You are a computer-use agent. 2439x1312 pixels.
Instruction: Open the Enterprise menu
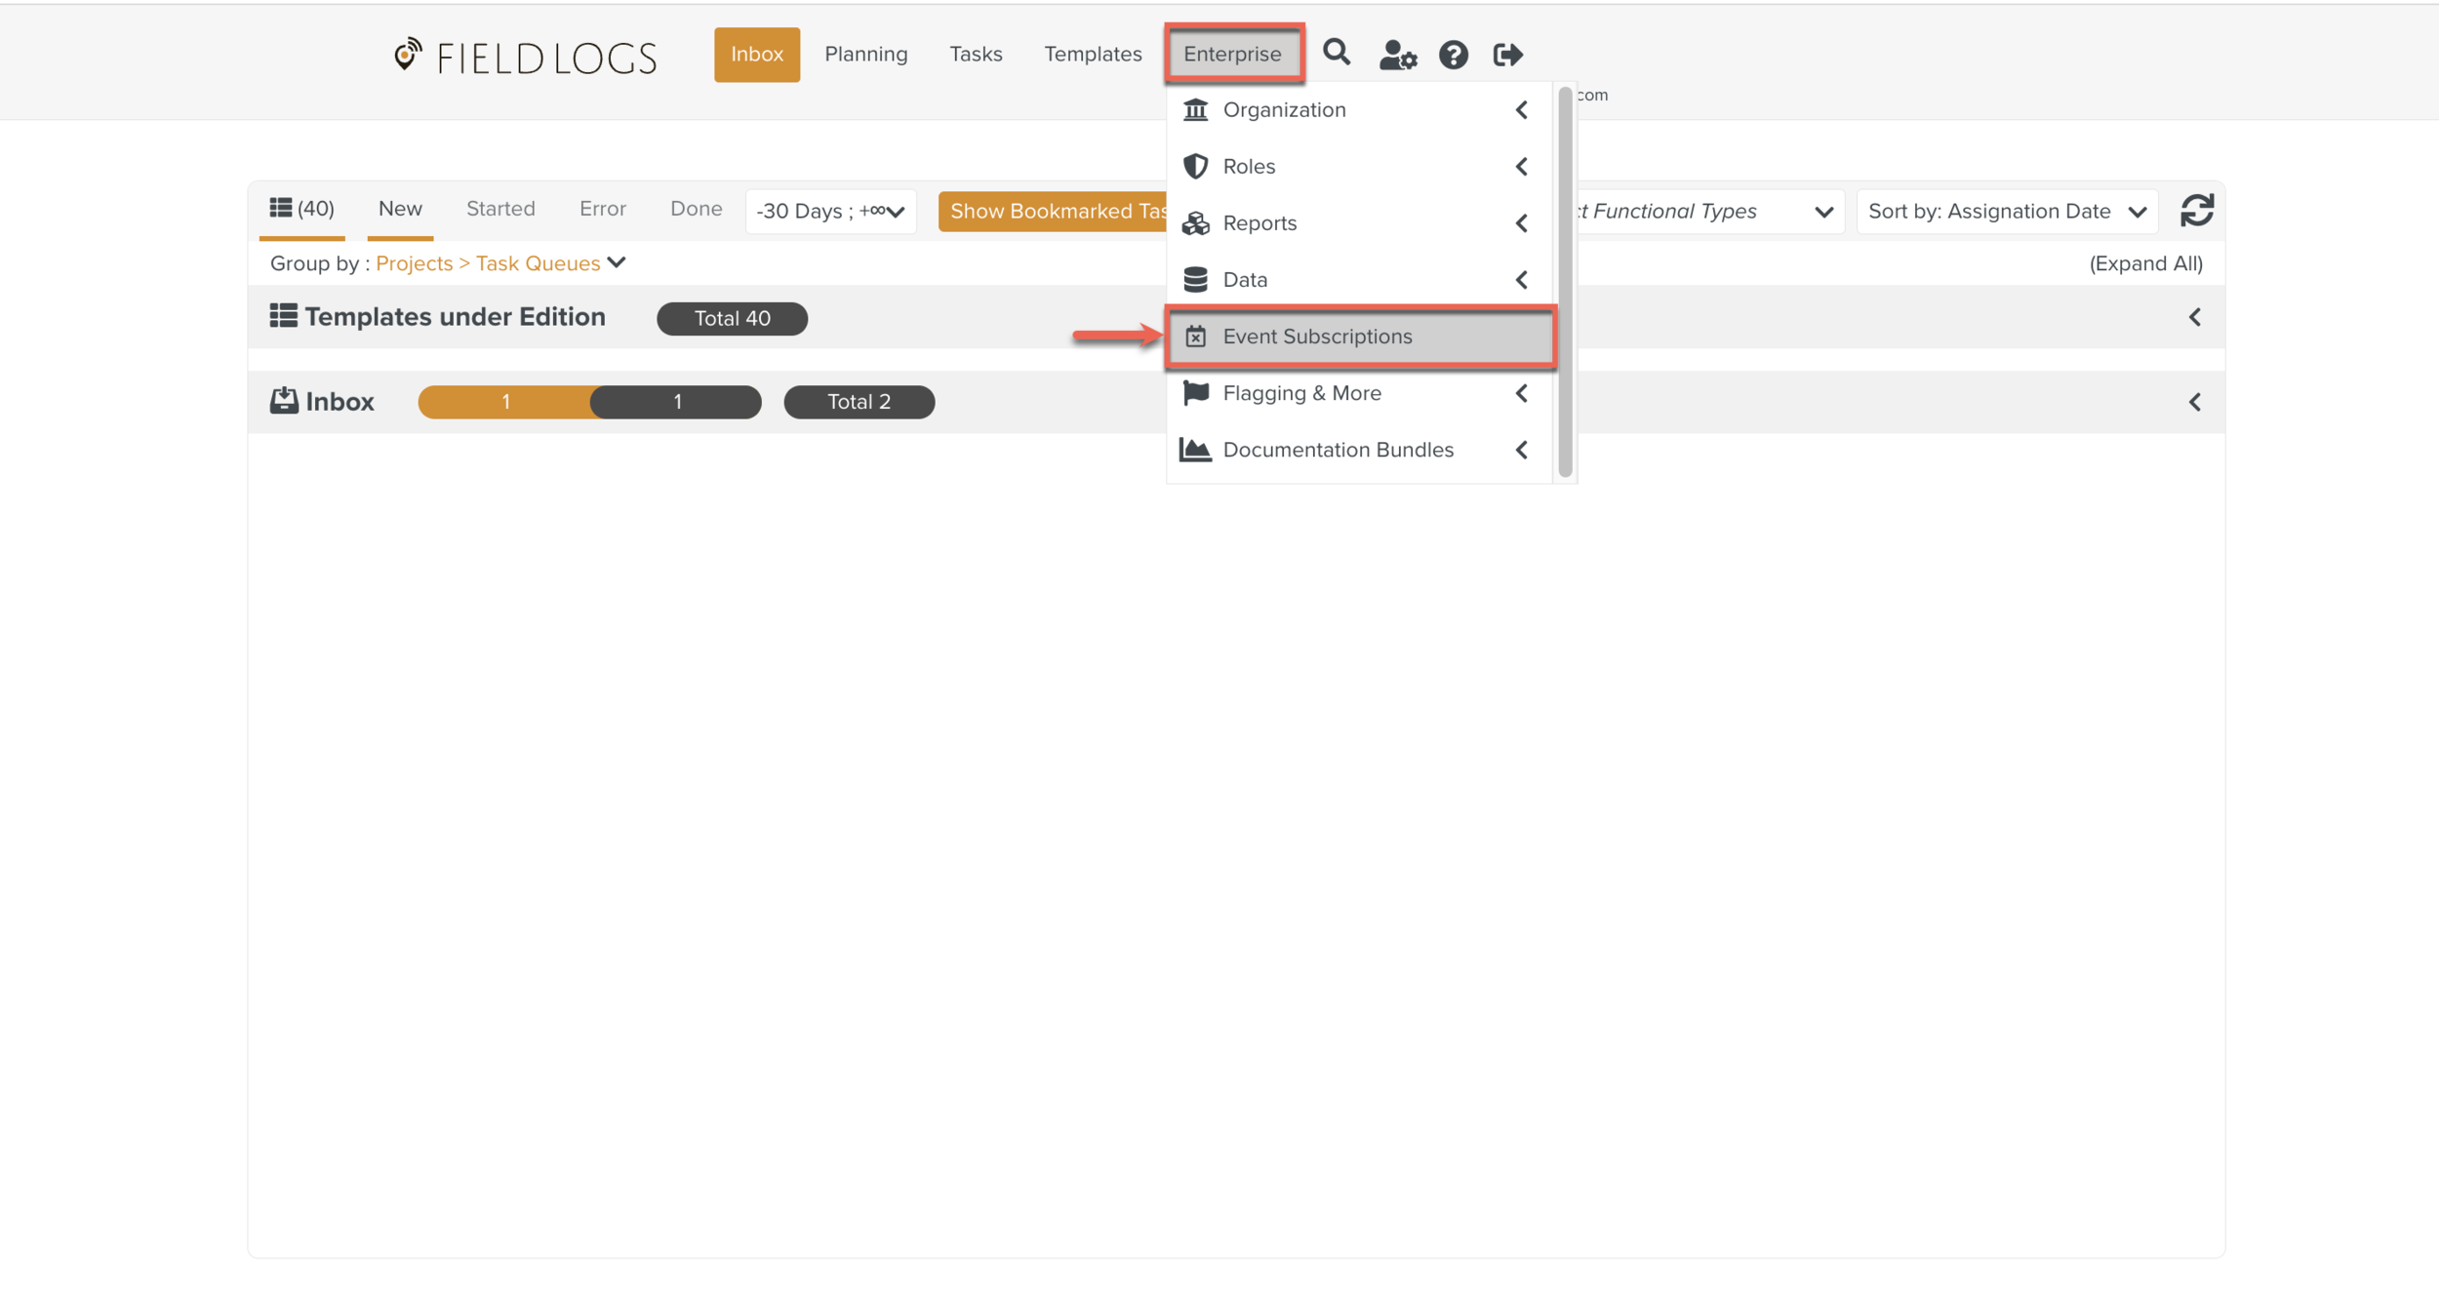[x=1232, y=54]
